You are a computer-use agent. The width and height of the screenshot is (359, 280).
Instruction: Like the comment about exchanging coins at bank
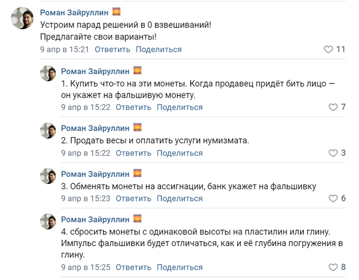tap(333, 198)
